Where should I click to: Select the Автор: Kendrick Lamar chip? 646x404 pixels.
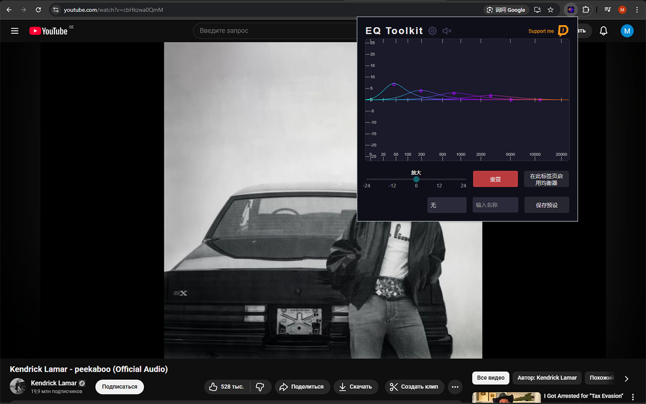coord(547,378)
